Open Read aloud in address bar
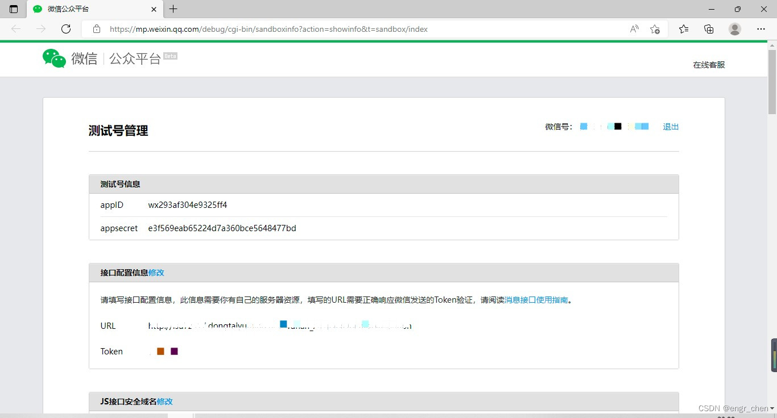 (634, 29)
